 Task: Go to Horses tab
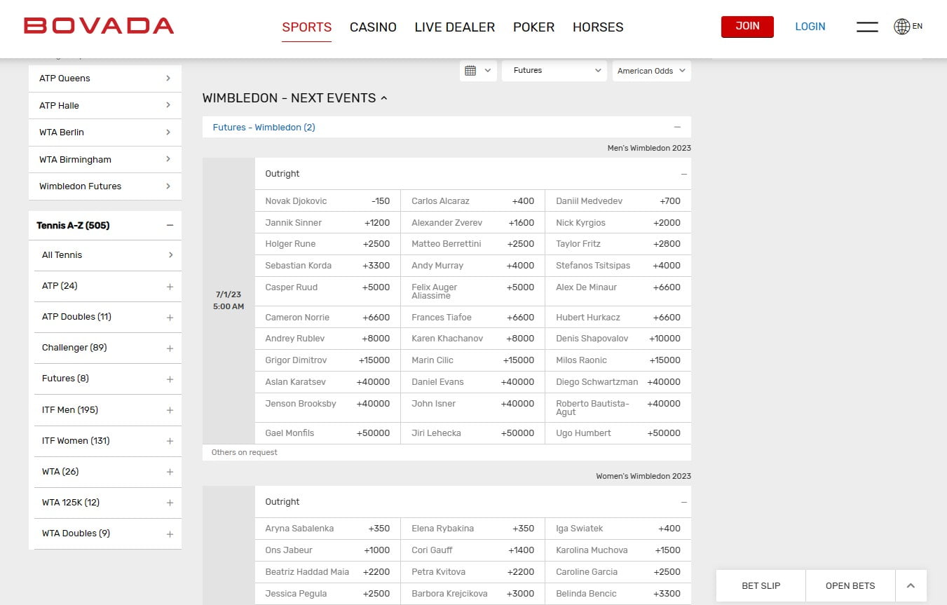point(598,27)
